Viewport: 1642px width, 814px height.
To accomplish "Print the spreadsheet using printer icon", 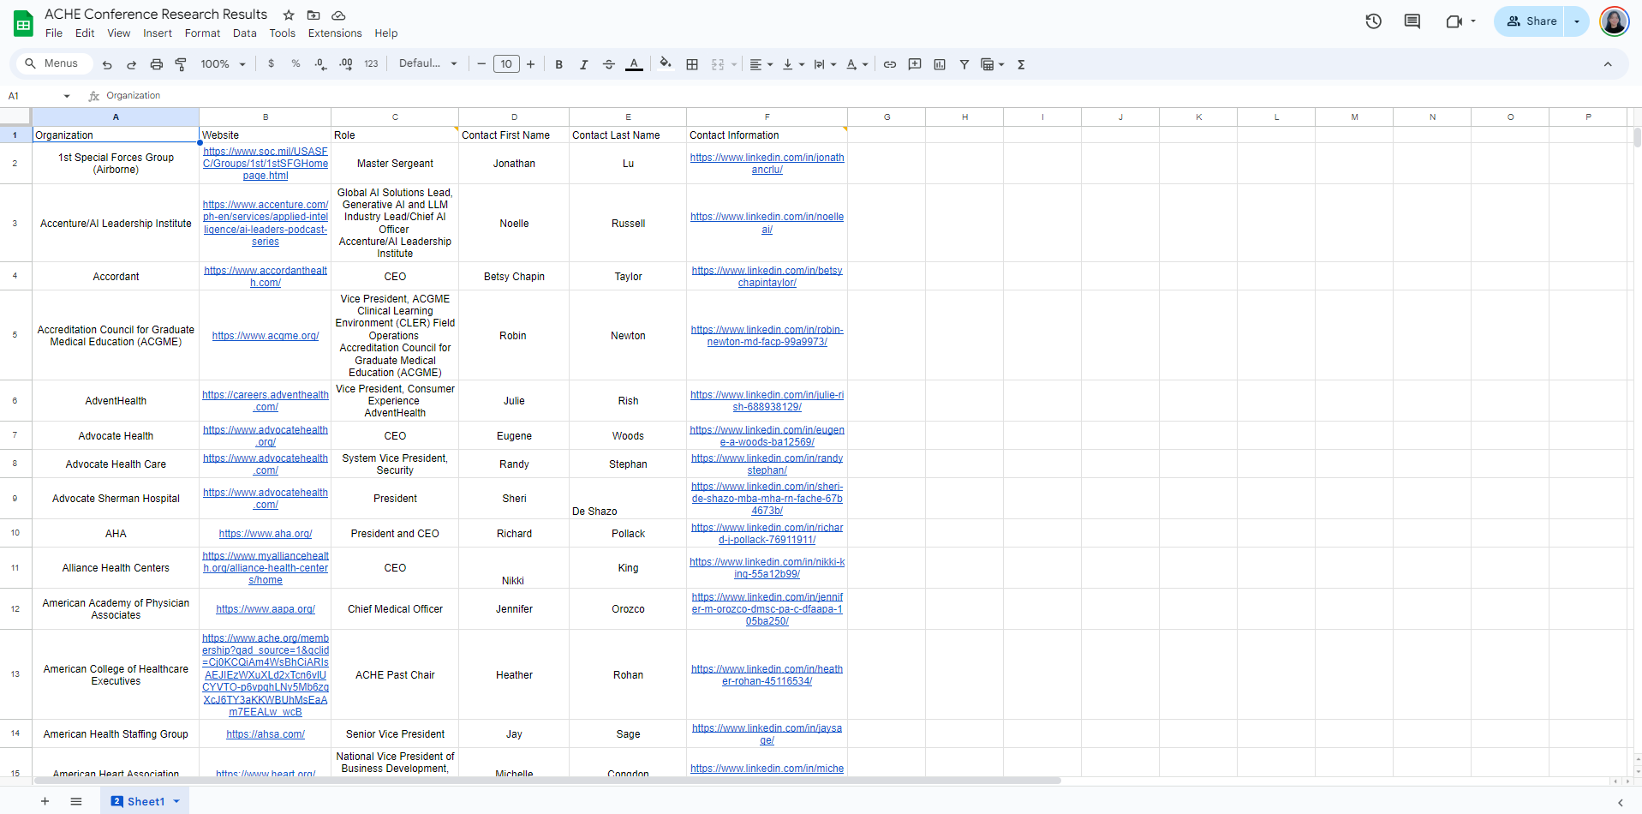I will pyautogui.click(x=157, y=64).
